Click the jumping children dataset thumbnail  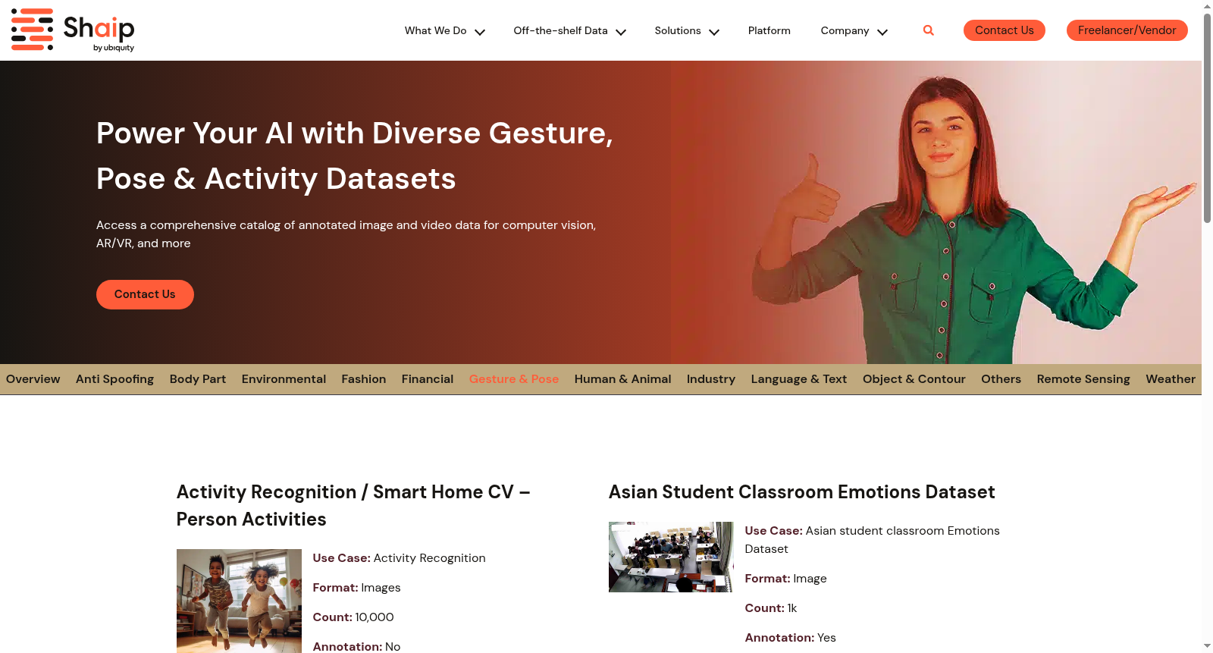(239, 601)
